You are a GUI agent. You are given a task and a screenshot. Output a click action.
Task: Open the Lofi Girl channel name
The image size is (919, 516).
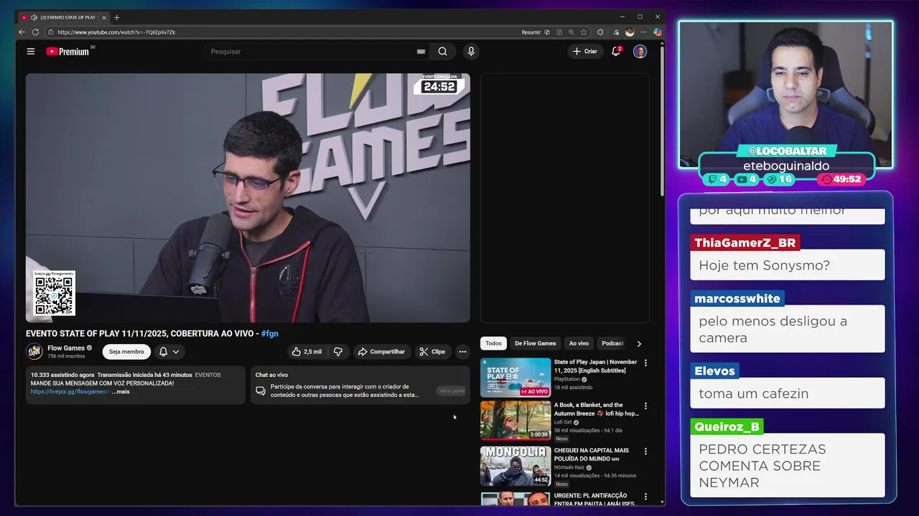(563, 422)
